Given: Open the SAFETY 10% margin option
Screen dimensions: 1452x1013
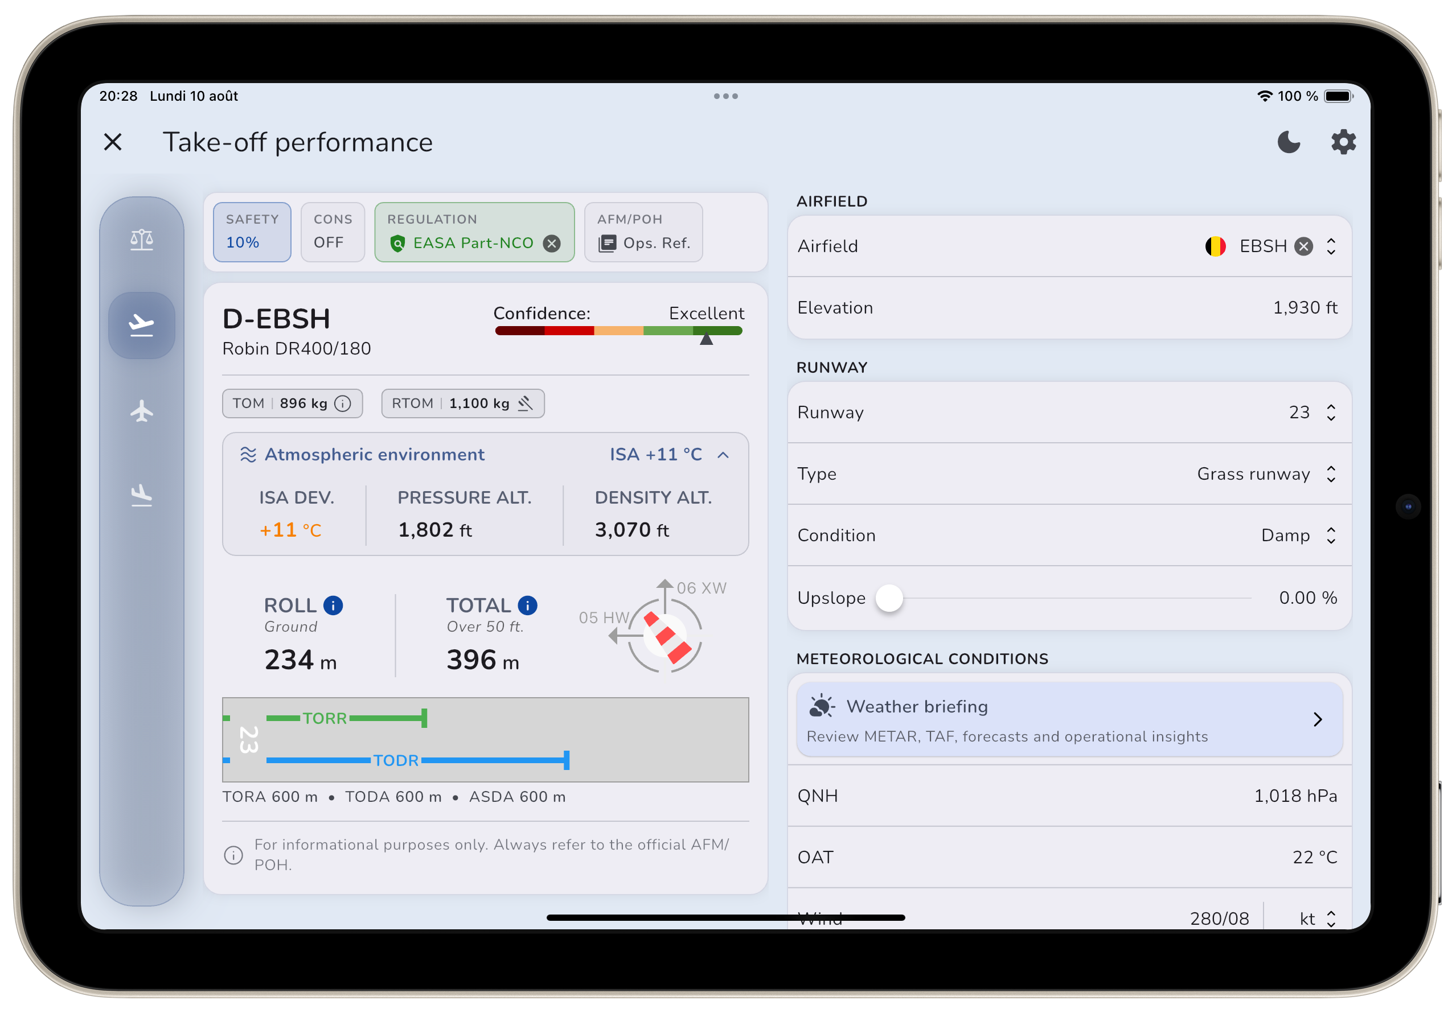Looking at the screenshot, I should [x=252, y=232].
